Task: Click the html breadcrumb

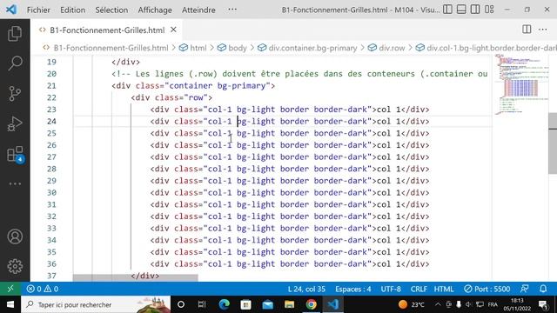Action: (x=198, y=48)
